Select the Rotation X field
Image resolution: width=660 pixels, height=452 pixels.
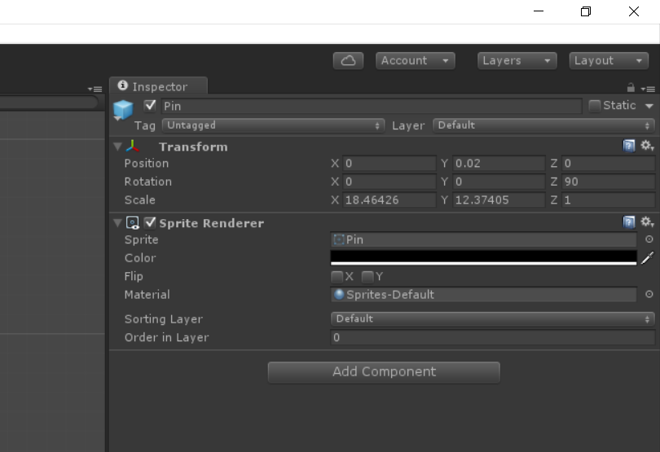coord(389,182)
